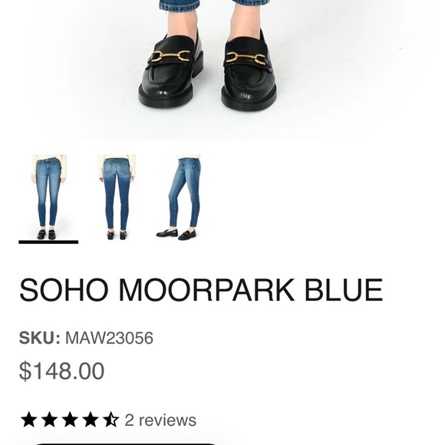This screenshot has width=445, height=445.
Task: Click the first filled rating star
Action: [x=28, y=420]
